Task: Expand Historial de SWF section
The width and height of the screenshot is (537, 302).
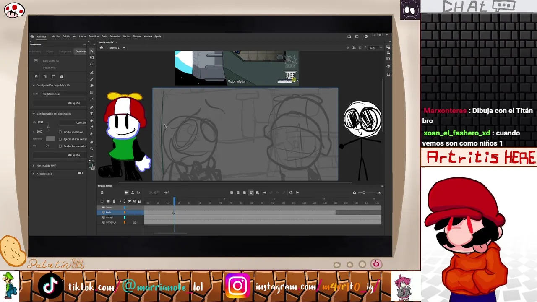Action: [34, 166]
